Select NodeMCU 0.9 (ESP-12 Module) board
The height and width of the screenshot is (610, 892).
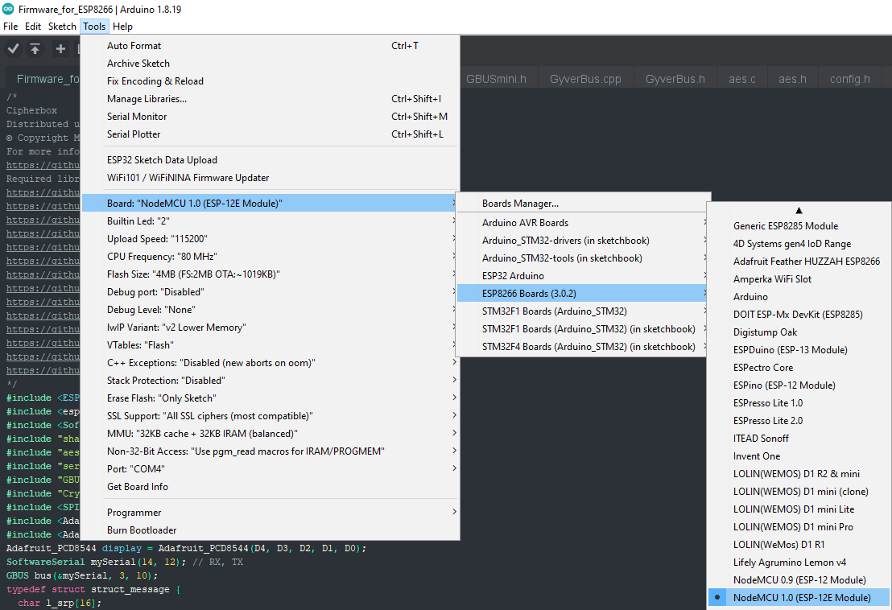point(799,580)
